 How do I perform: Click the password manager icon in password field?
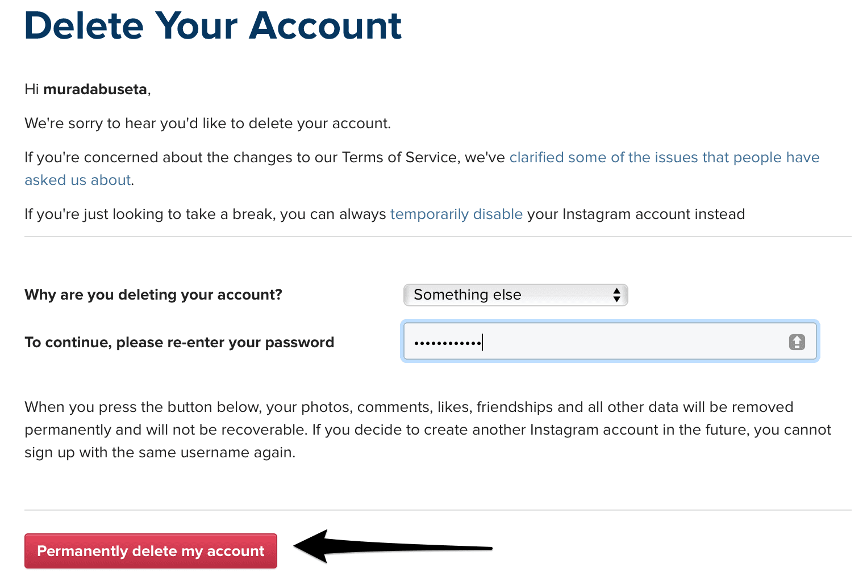tap(797, 342)
